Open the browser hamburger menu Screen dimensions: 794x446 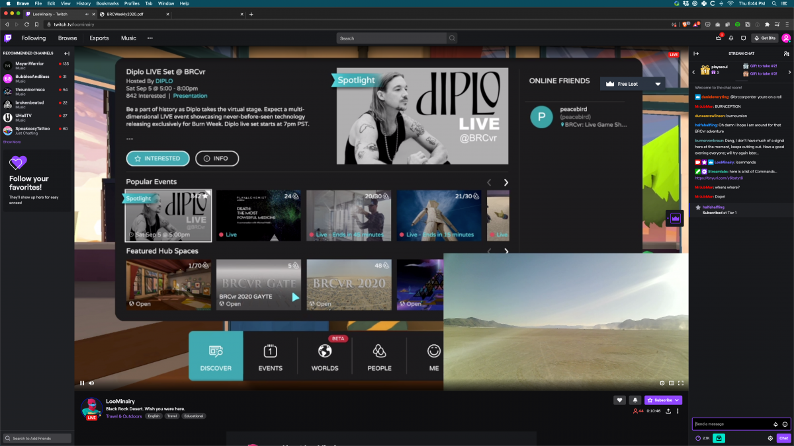point(786,24)
